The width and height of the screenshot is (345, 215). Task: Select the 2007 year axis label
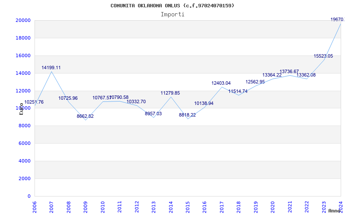tap(51, 207)
